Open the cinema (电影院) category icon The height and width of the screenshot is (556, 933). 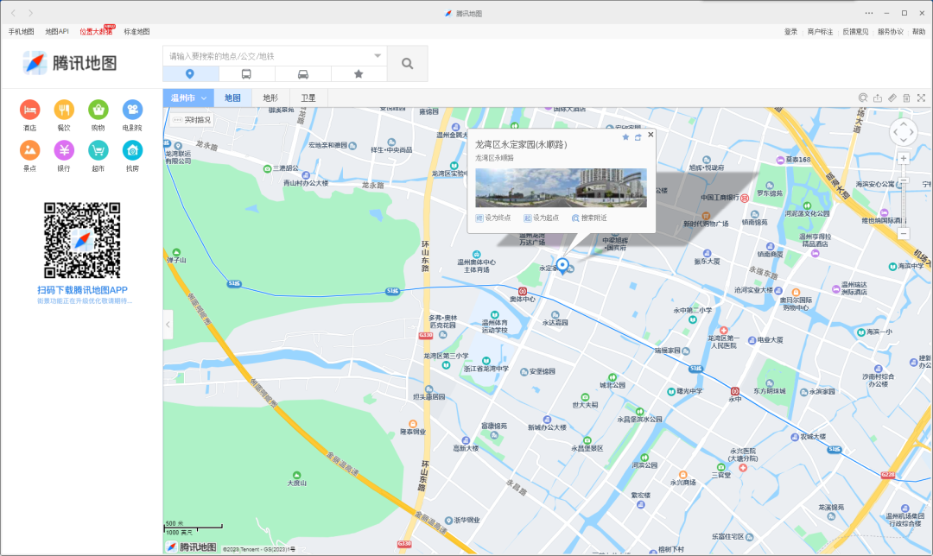pos(132,110)
